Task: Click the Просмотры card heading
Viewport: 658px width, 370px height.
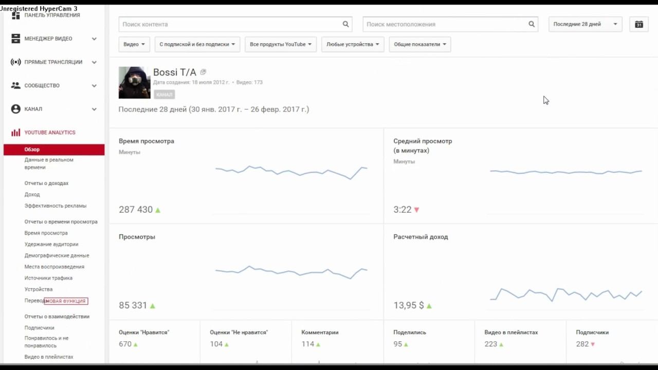Action: click(137, 237)
